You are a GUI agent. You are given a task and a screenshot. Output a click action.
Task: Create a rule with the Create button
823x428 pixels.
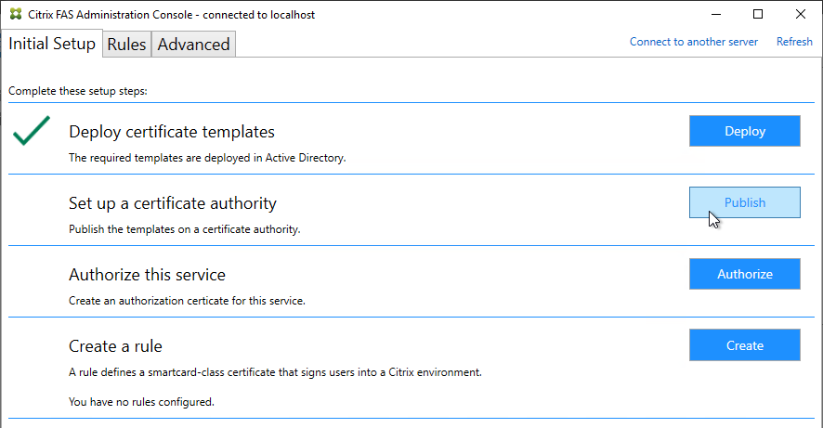745,345
